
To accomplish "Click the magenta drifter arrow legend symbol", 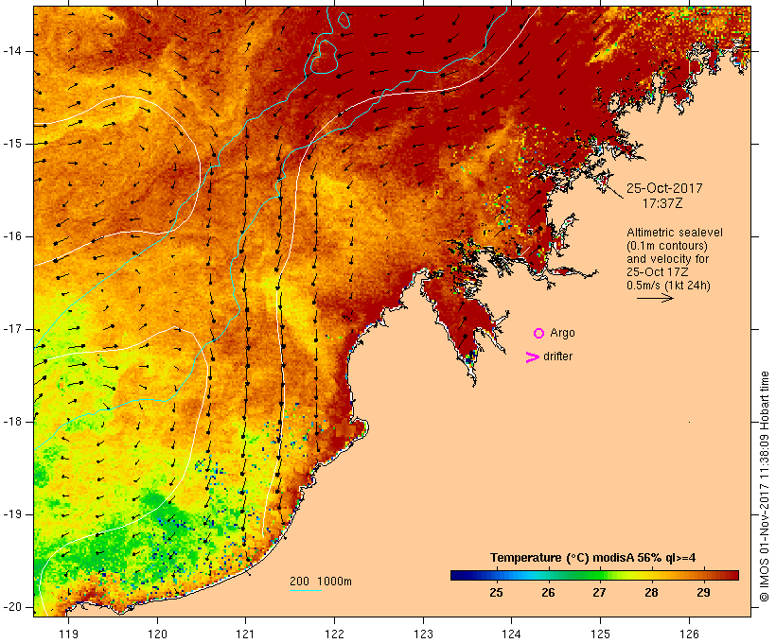I will pos(533,357).
